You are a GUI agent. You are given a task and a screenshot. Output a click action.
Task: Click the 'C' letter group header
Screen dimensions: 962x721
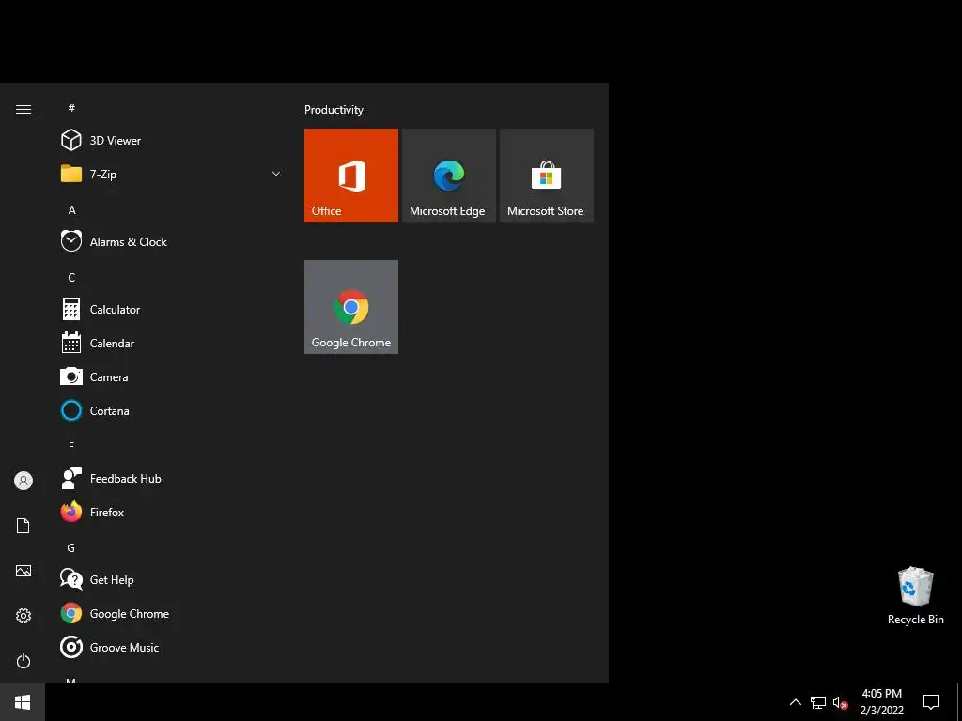[x=71, y=277]
